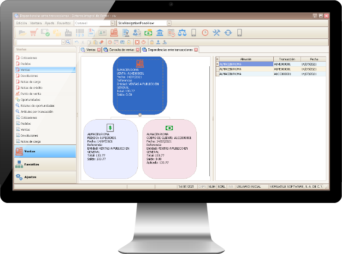The width and height of the screenshot is (342, 254).
Task: Open the Ayuda menu
Action: point(49,23)
